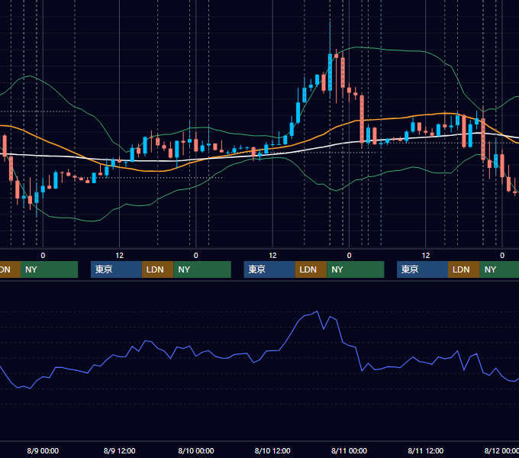519x458 pixels.
Task: Click the NY session block spanning 8/9 00:00
Action: 49,269
